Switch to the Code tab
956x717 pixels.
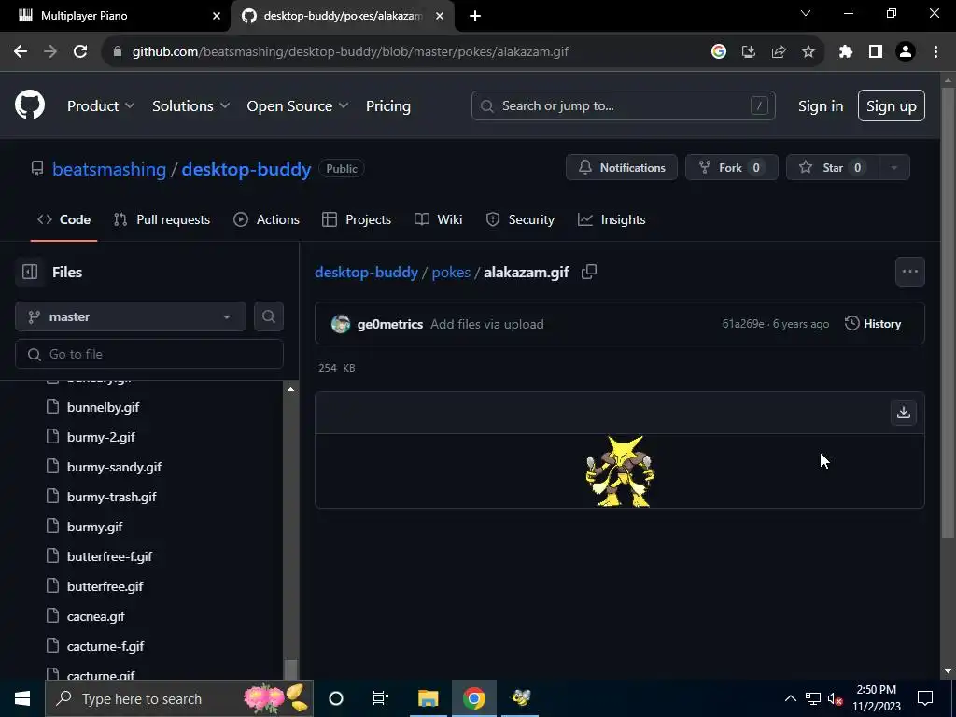pos(64,219)
